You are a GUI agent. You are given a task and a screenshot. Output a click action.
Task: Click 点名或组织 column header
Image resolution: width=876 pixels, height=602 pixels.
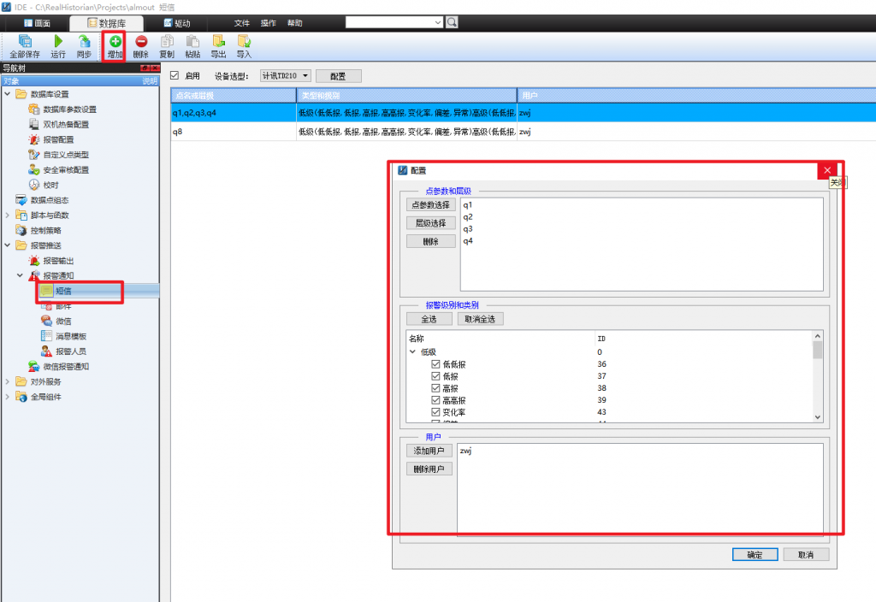[x=234, y=96]
